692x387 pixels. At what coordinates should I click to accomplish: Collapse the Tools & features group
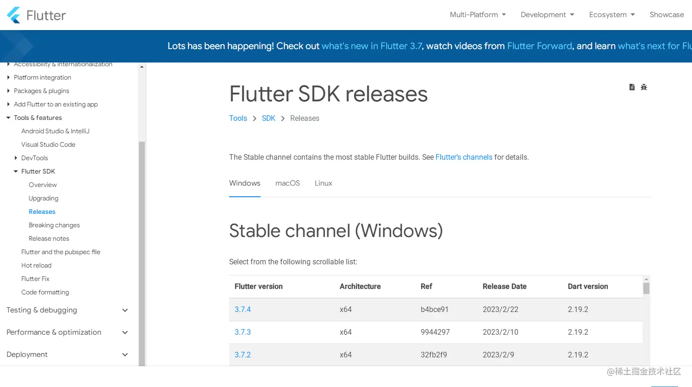point(8,118)
